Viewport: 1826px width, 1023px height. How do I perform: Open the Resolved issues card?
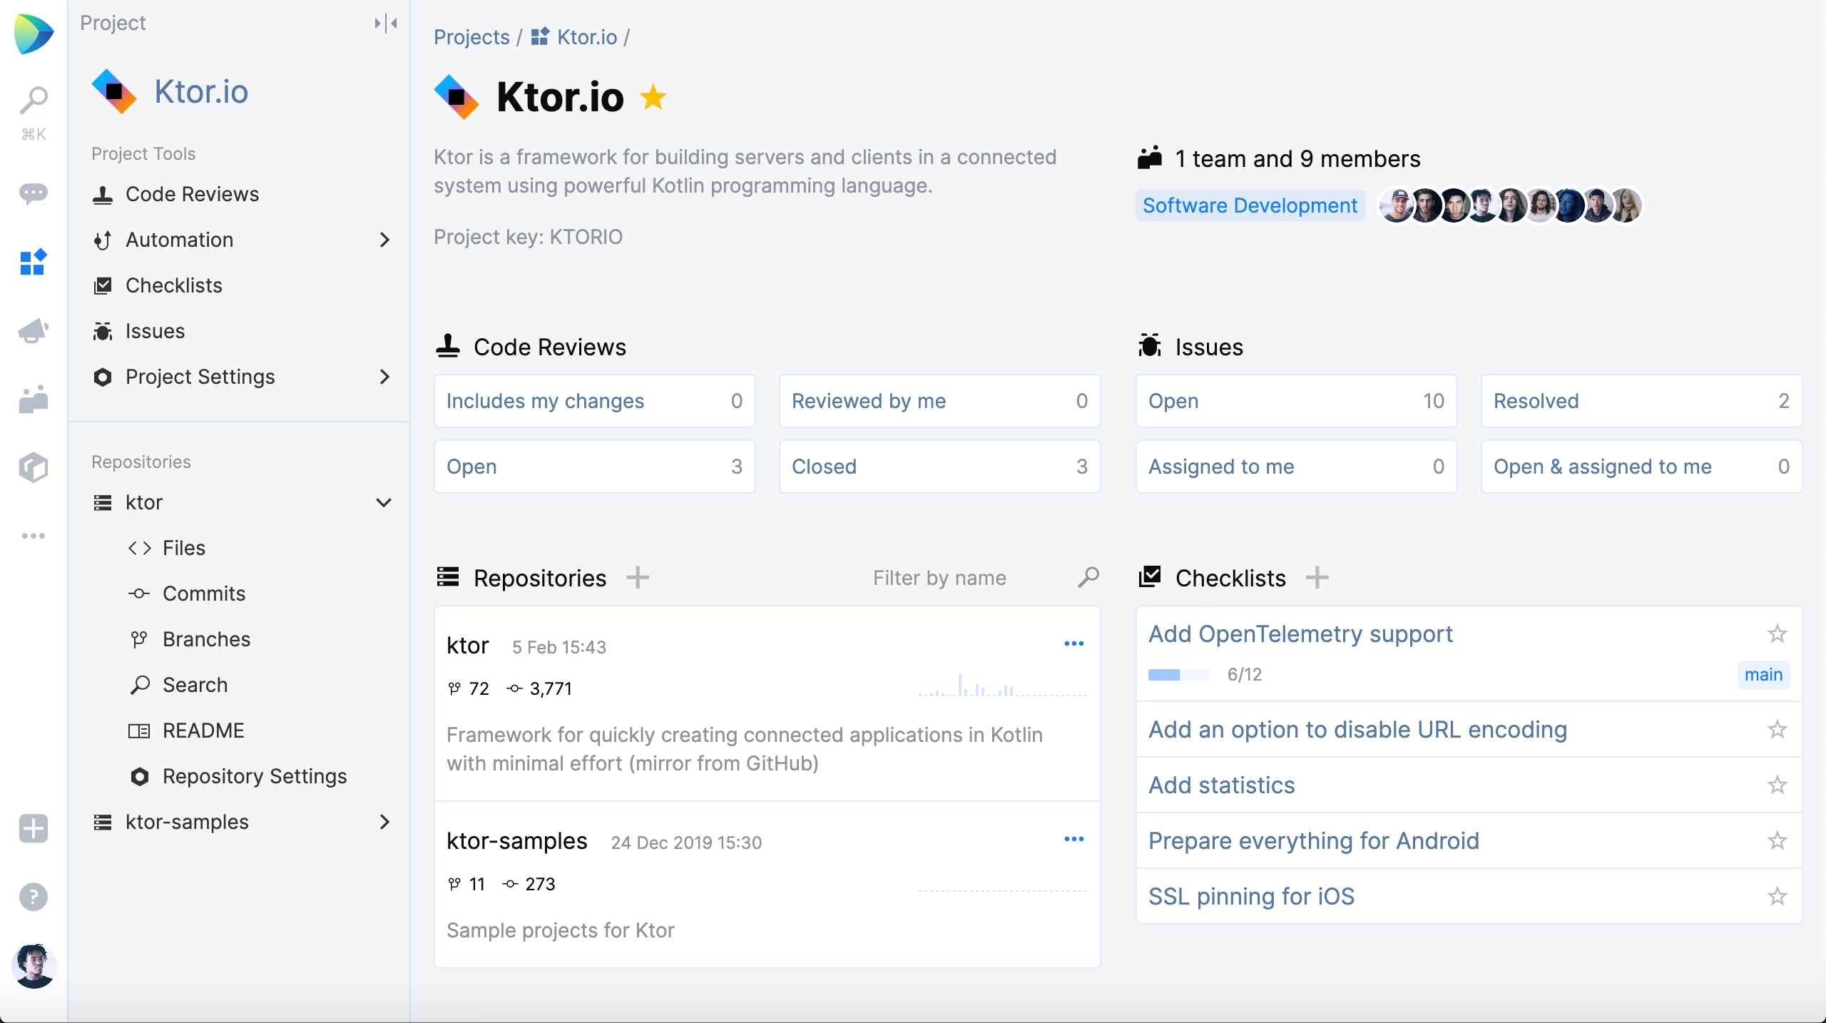[1641, 401]
